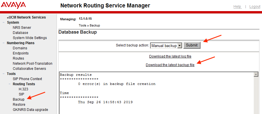The width and height of the screenshot is (262, 114).
Task: Click the Tools heading in sidebar
Action: click(x=11, y=74)
